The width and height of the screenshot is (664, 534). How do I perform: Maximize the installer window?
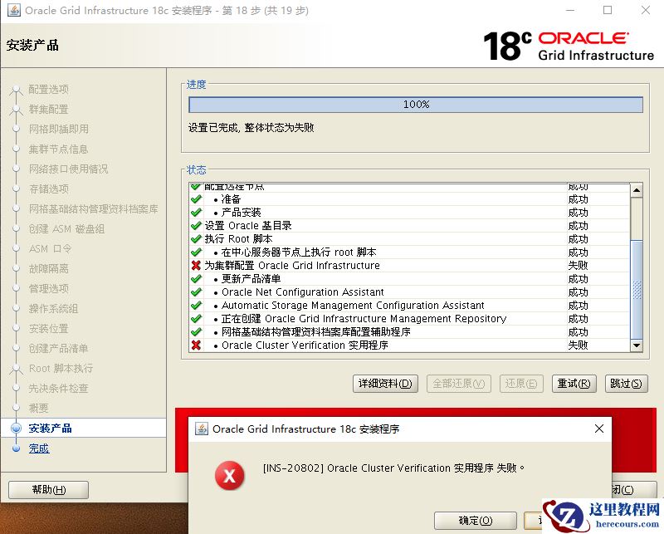(608, 10)
